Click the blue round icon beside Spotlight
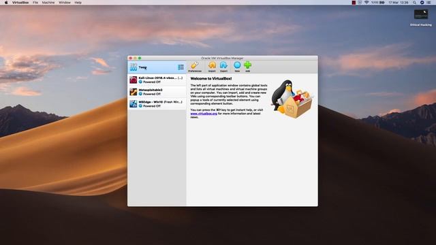This screenshot has width=436, height=245. coord(422,3)
